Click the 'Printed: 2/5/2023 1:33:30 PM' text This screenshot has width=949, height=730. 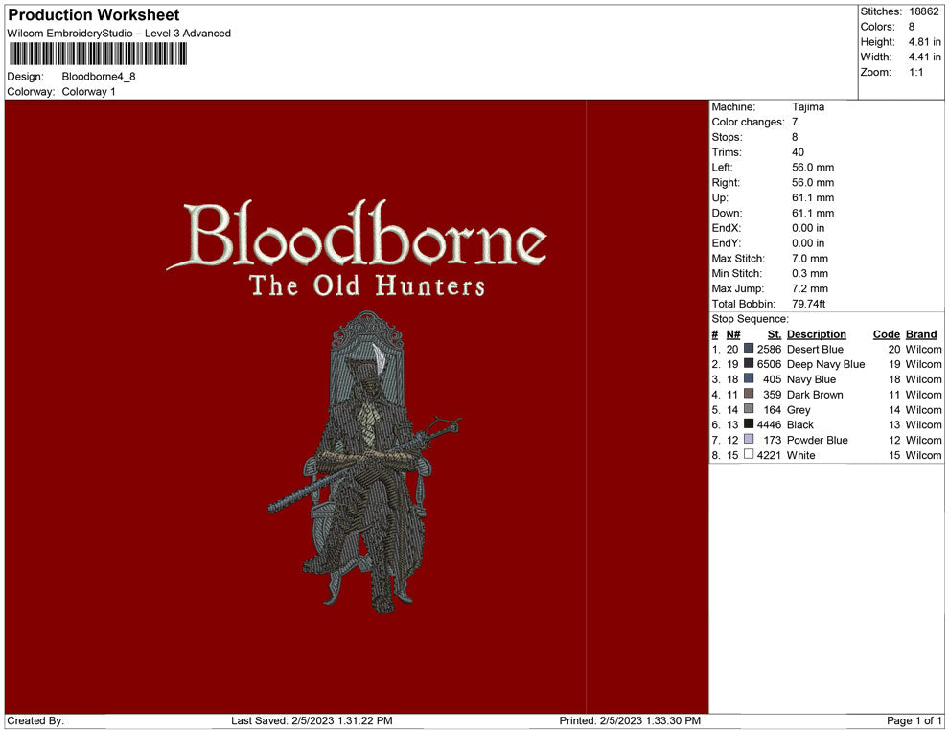point(630,720)
